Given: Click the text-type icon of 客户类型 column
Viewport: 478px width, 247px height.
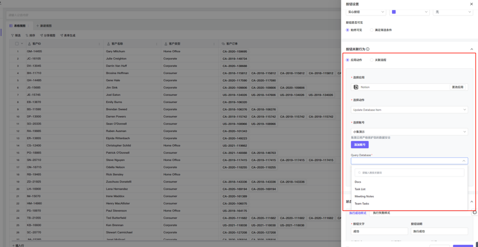Looking at the screenshot, I should [166, 44].
